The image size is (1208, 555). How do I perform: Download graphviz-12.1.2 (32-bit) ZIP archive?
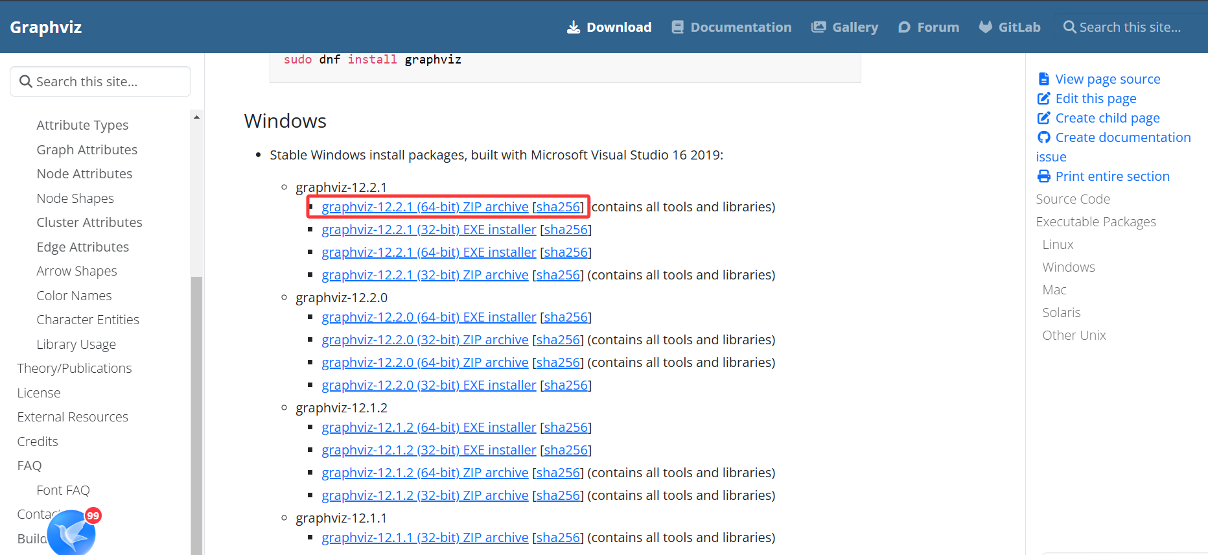point(425,495)
